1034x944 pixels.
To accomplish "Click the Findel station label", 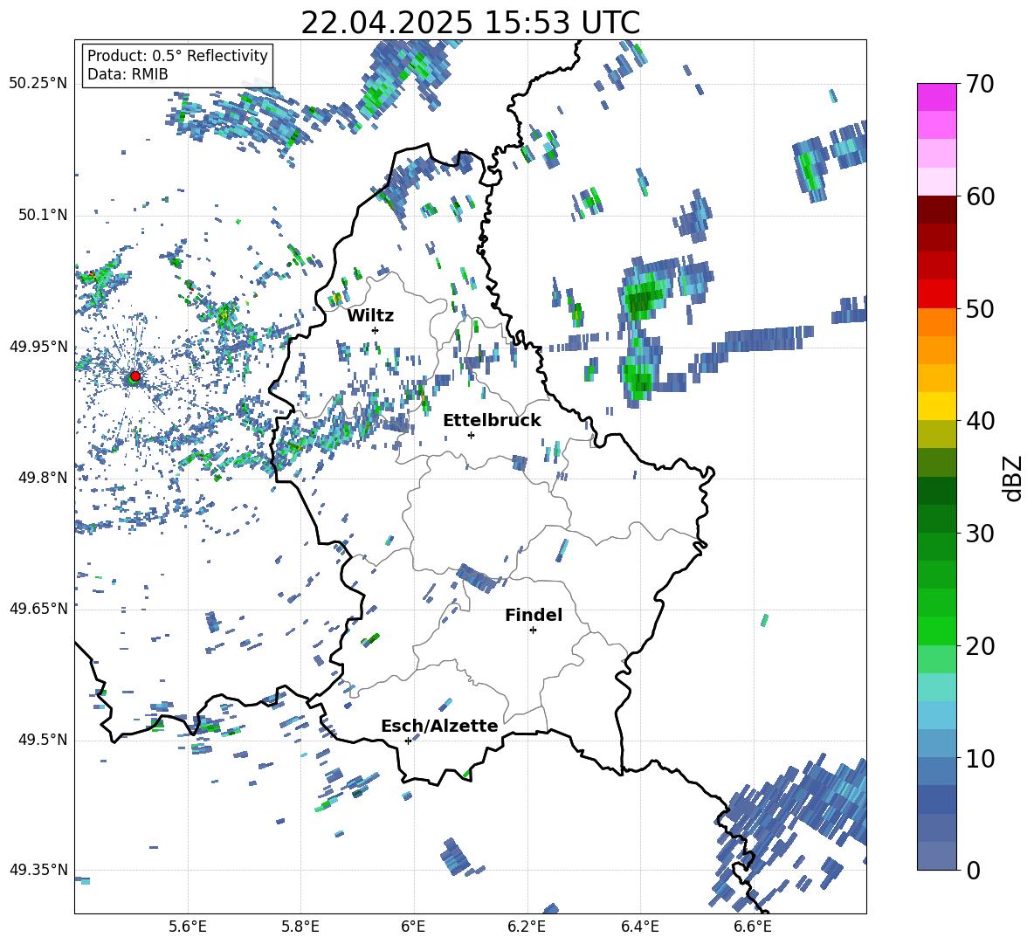I will point(534,615).
